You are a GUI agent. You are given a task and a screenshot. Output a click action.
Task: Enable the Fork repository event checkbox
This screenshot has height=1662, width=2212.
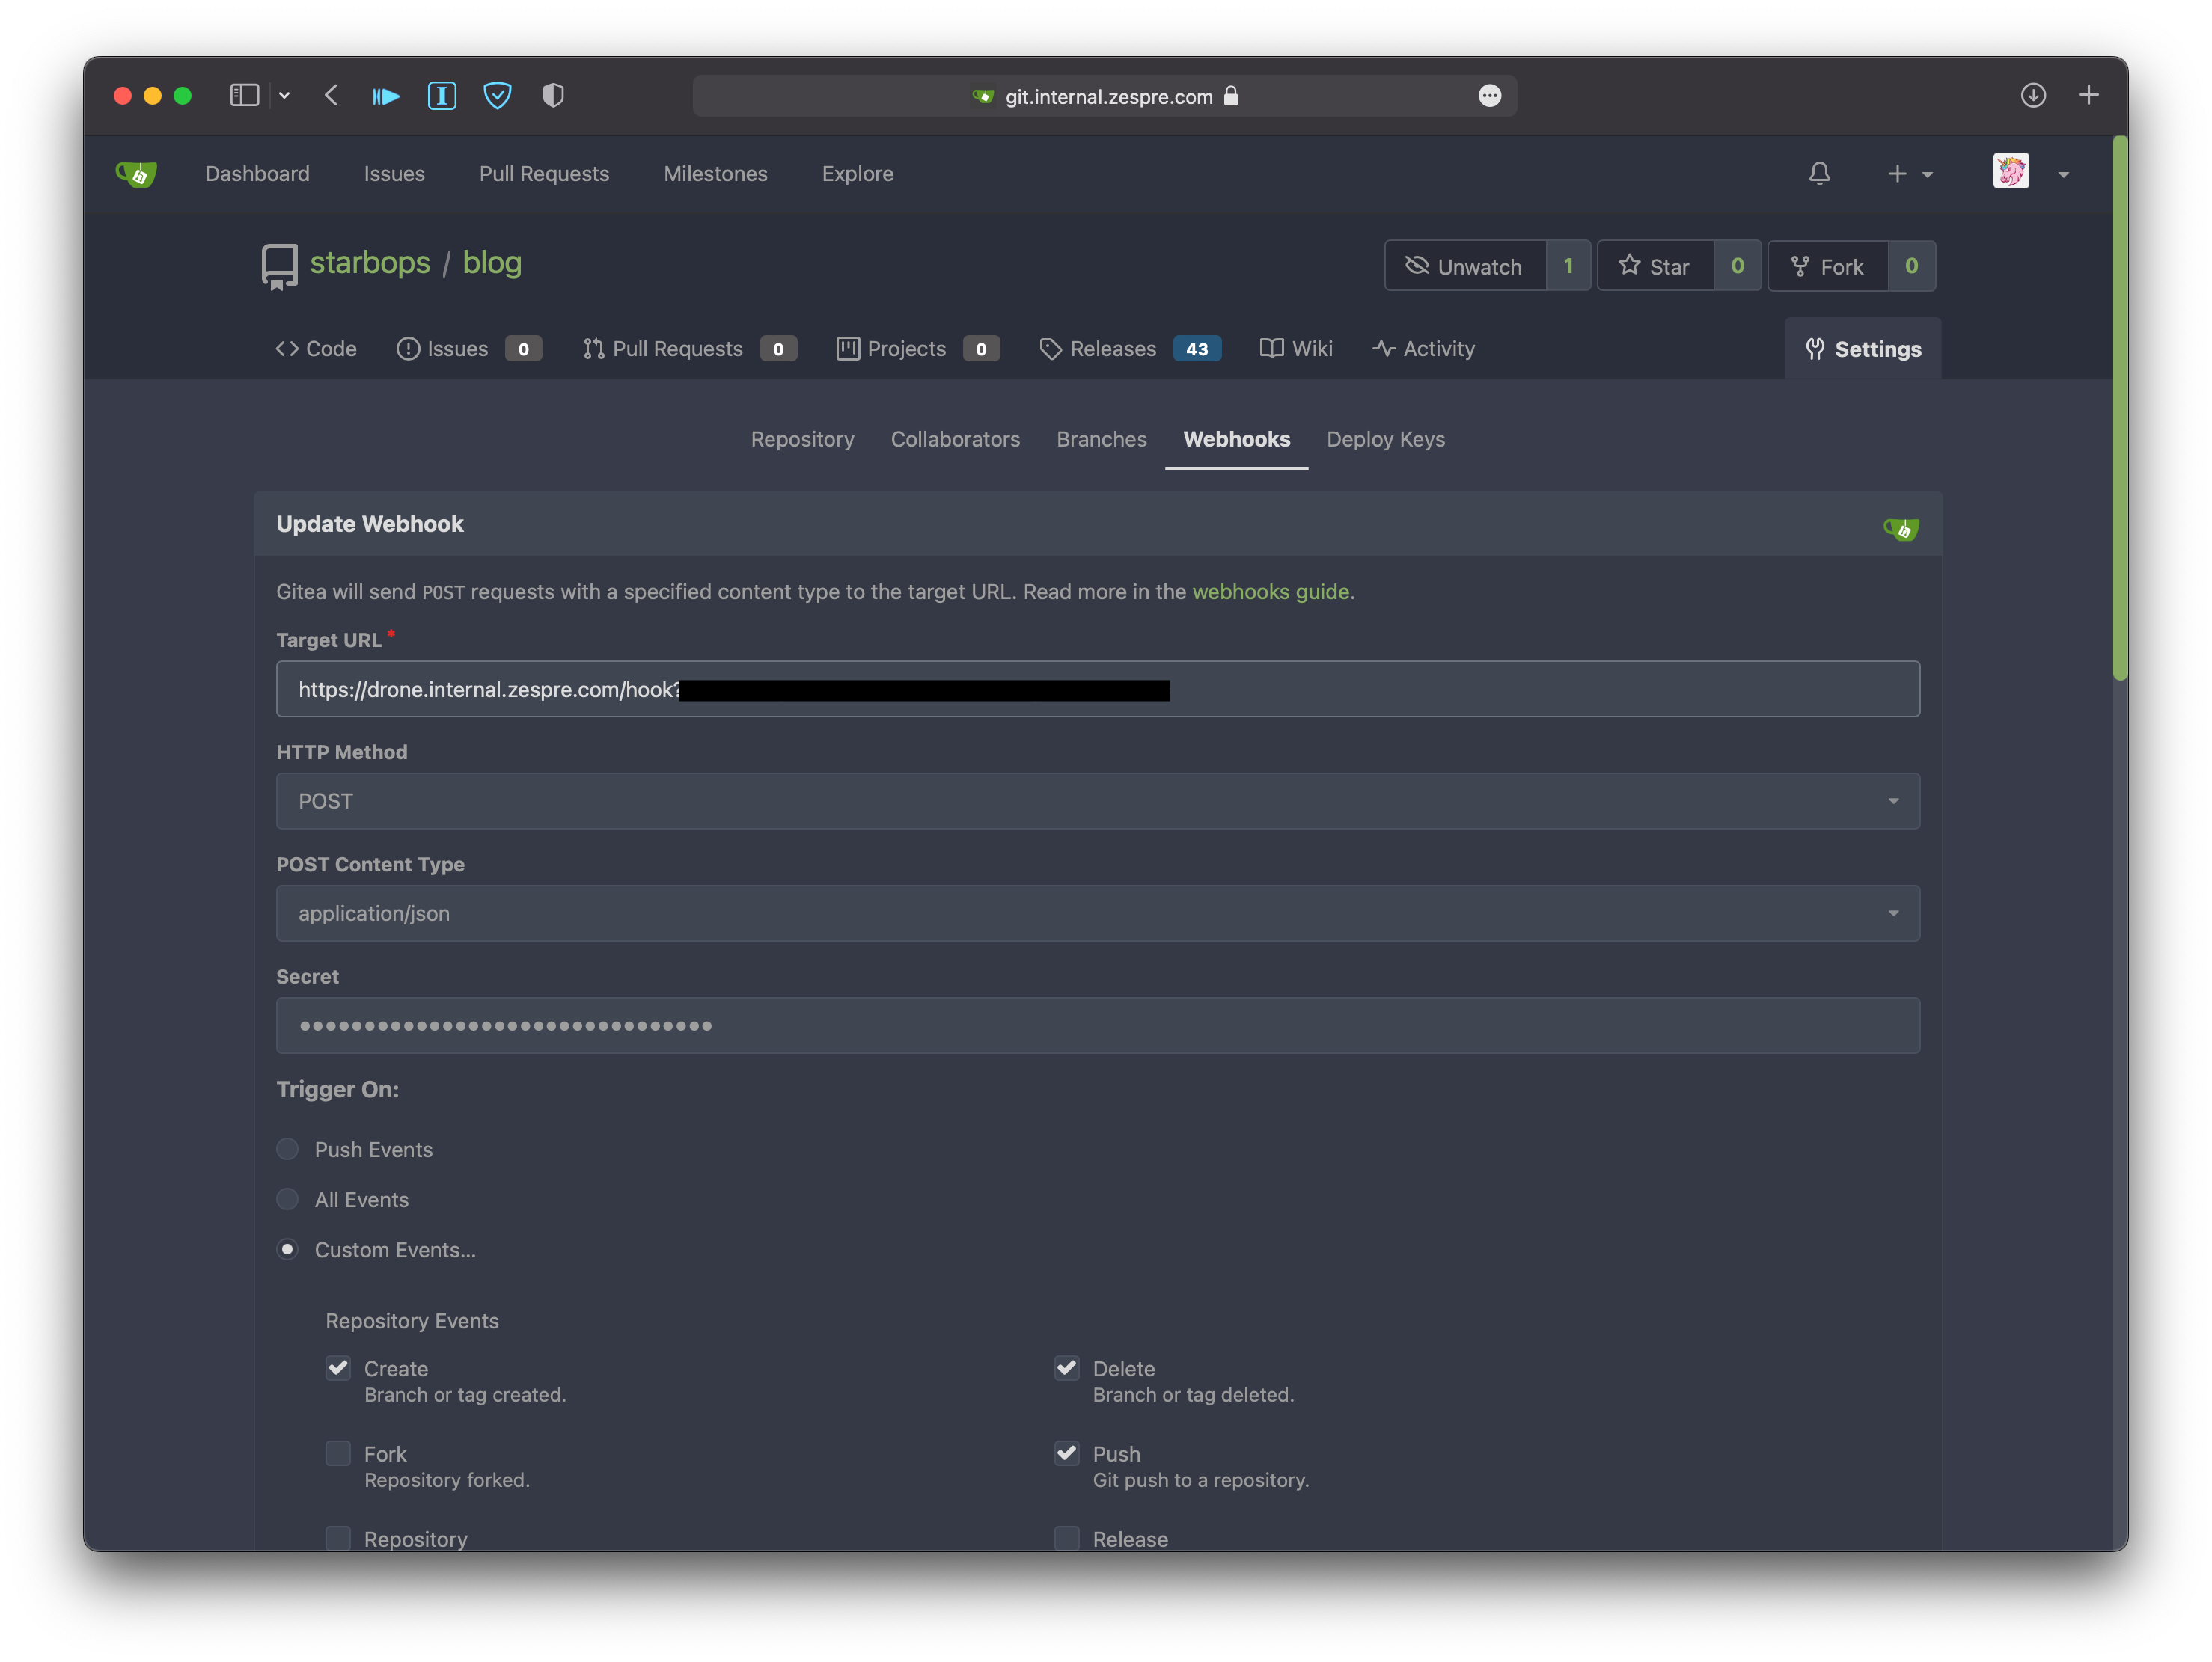tap(338, 1453)
